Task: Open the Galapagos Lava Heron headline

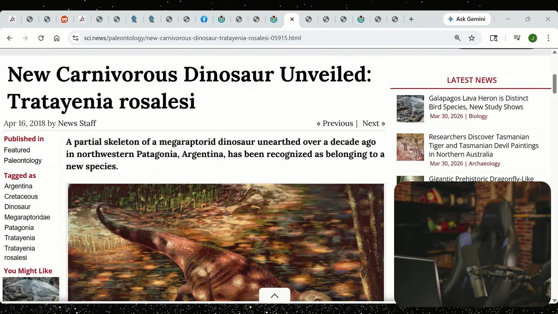Action: (x=479, y=102)
